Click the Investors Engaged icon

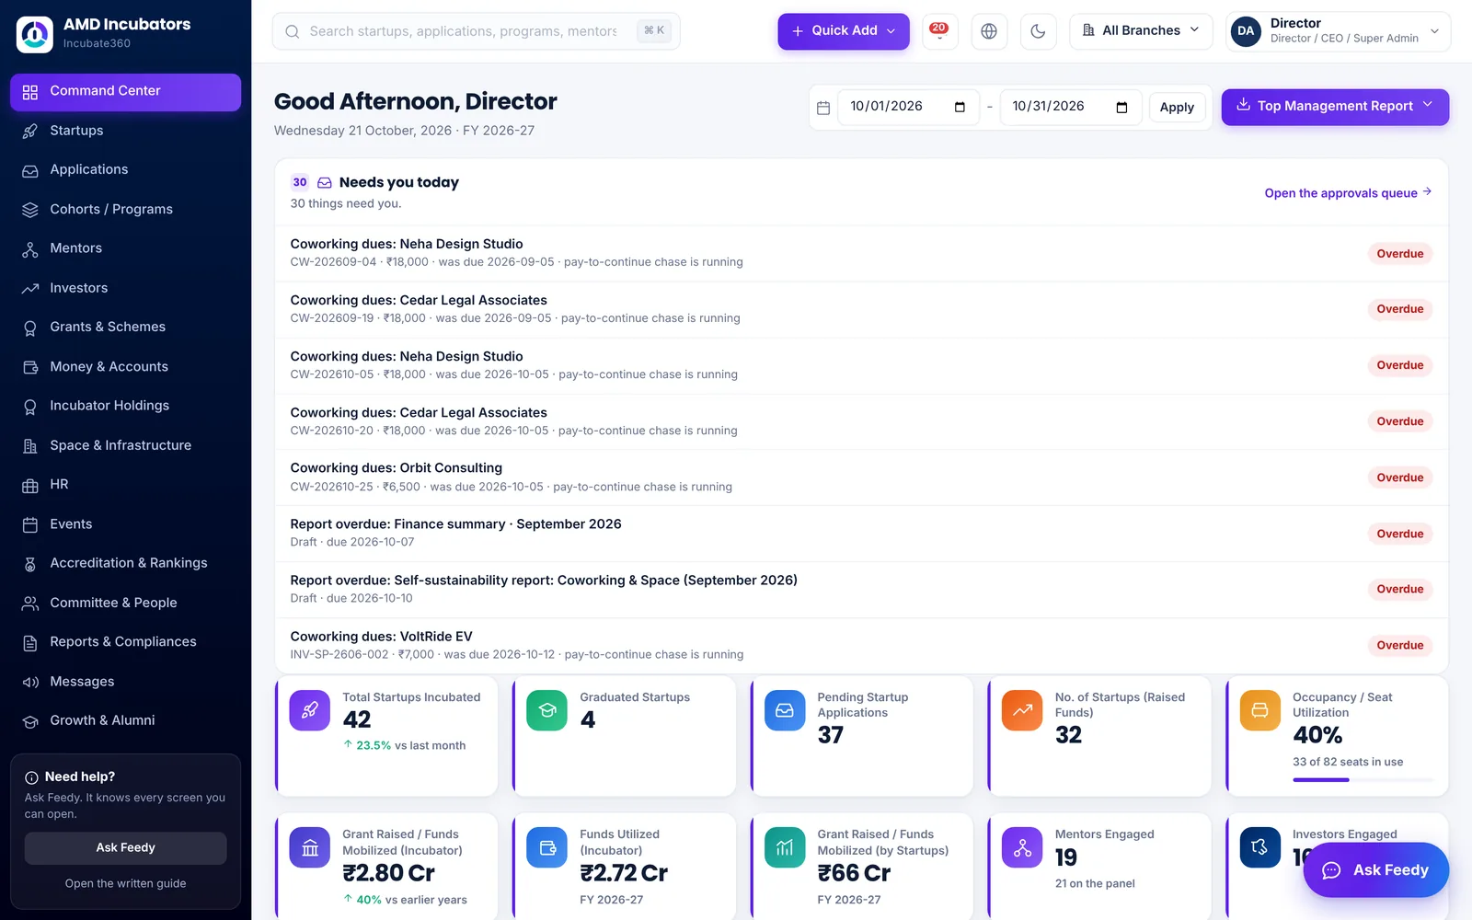click(x=1259, y=847)
